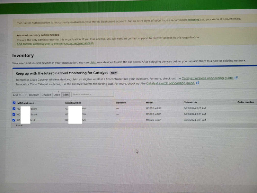
Task: Filter inventory by Used devices
Action: pos(57,95)
